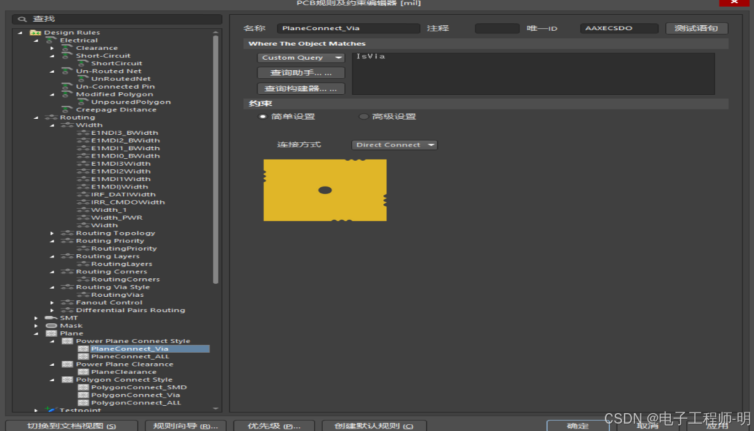The image size is (754, 431).
Task: Click the ShortCircuit rule icon
Action: click(x=83, y=63)
